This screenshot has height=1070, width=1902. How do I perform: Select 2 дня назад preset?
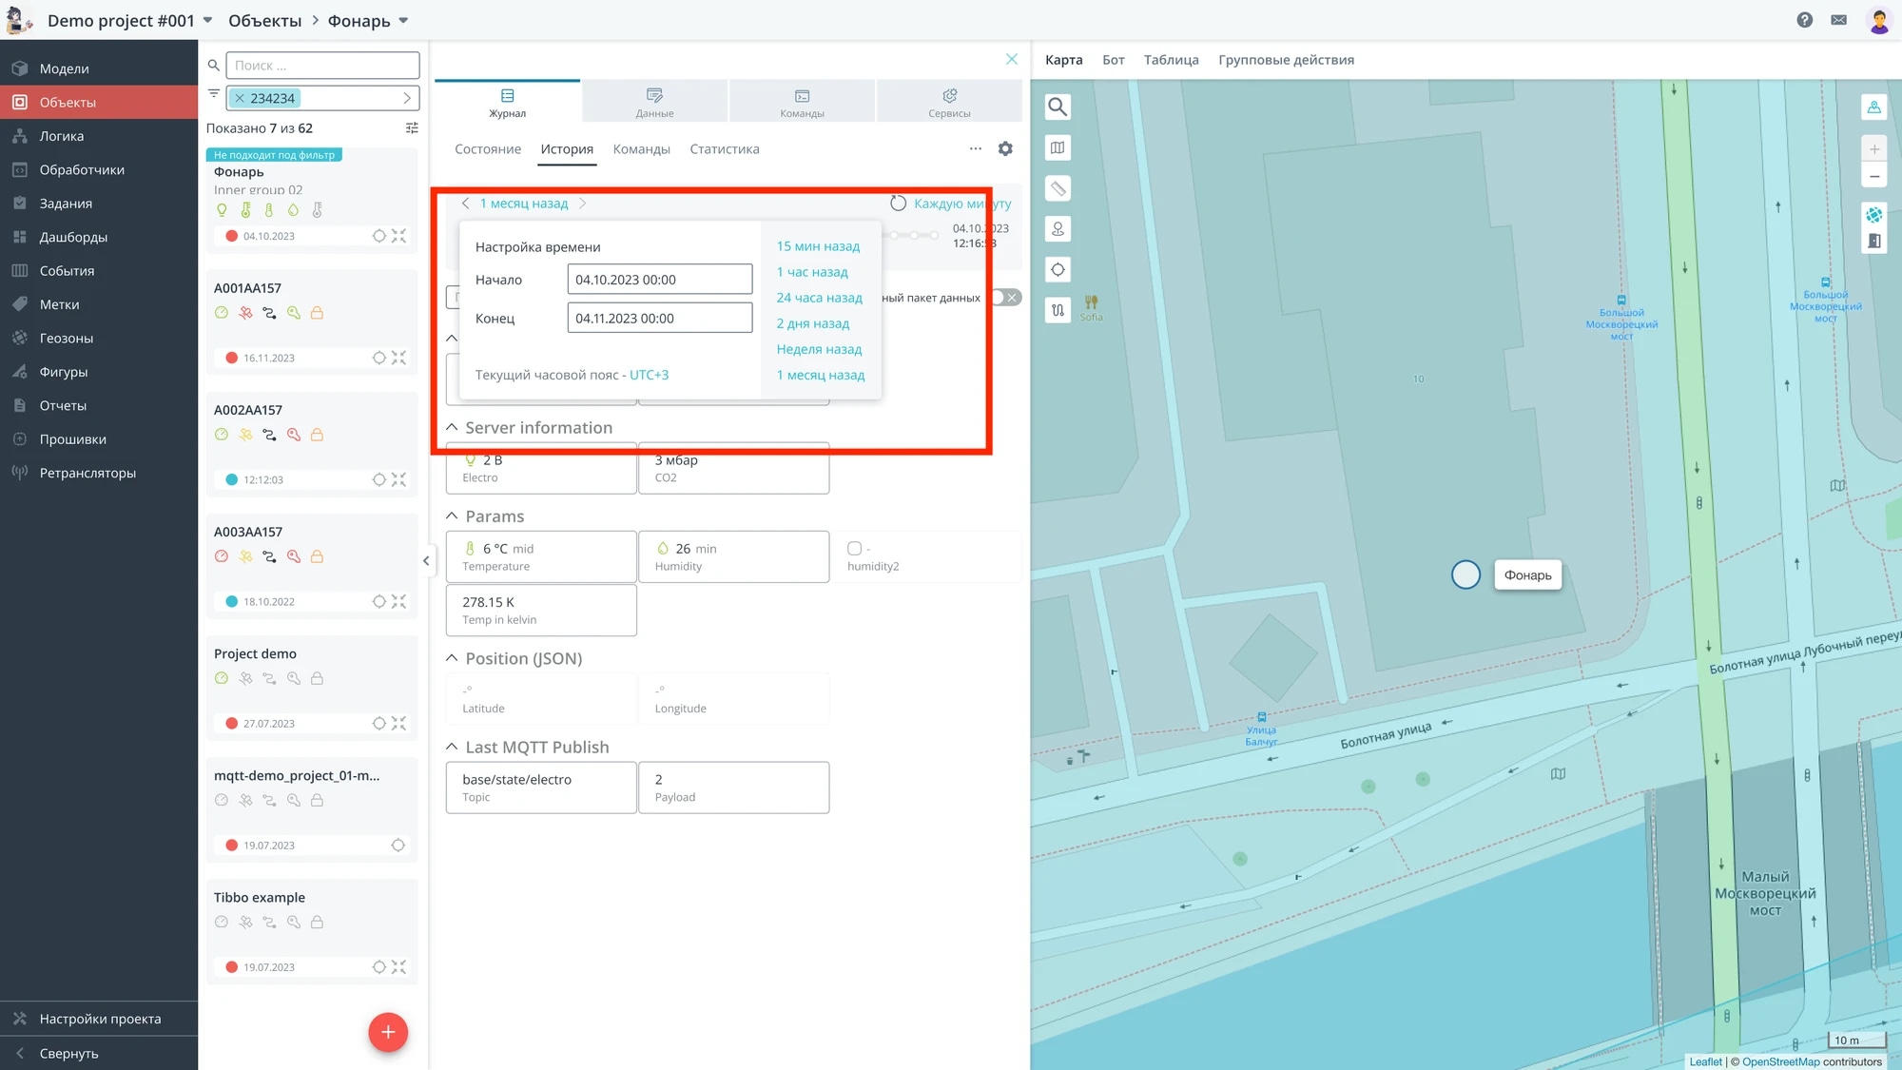[813, 323]
